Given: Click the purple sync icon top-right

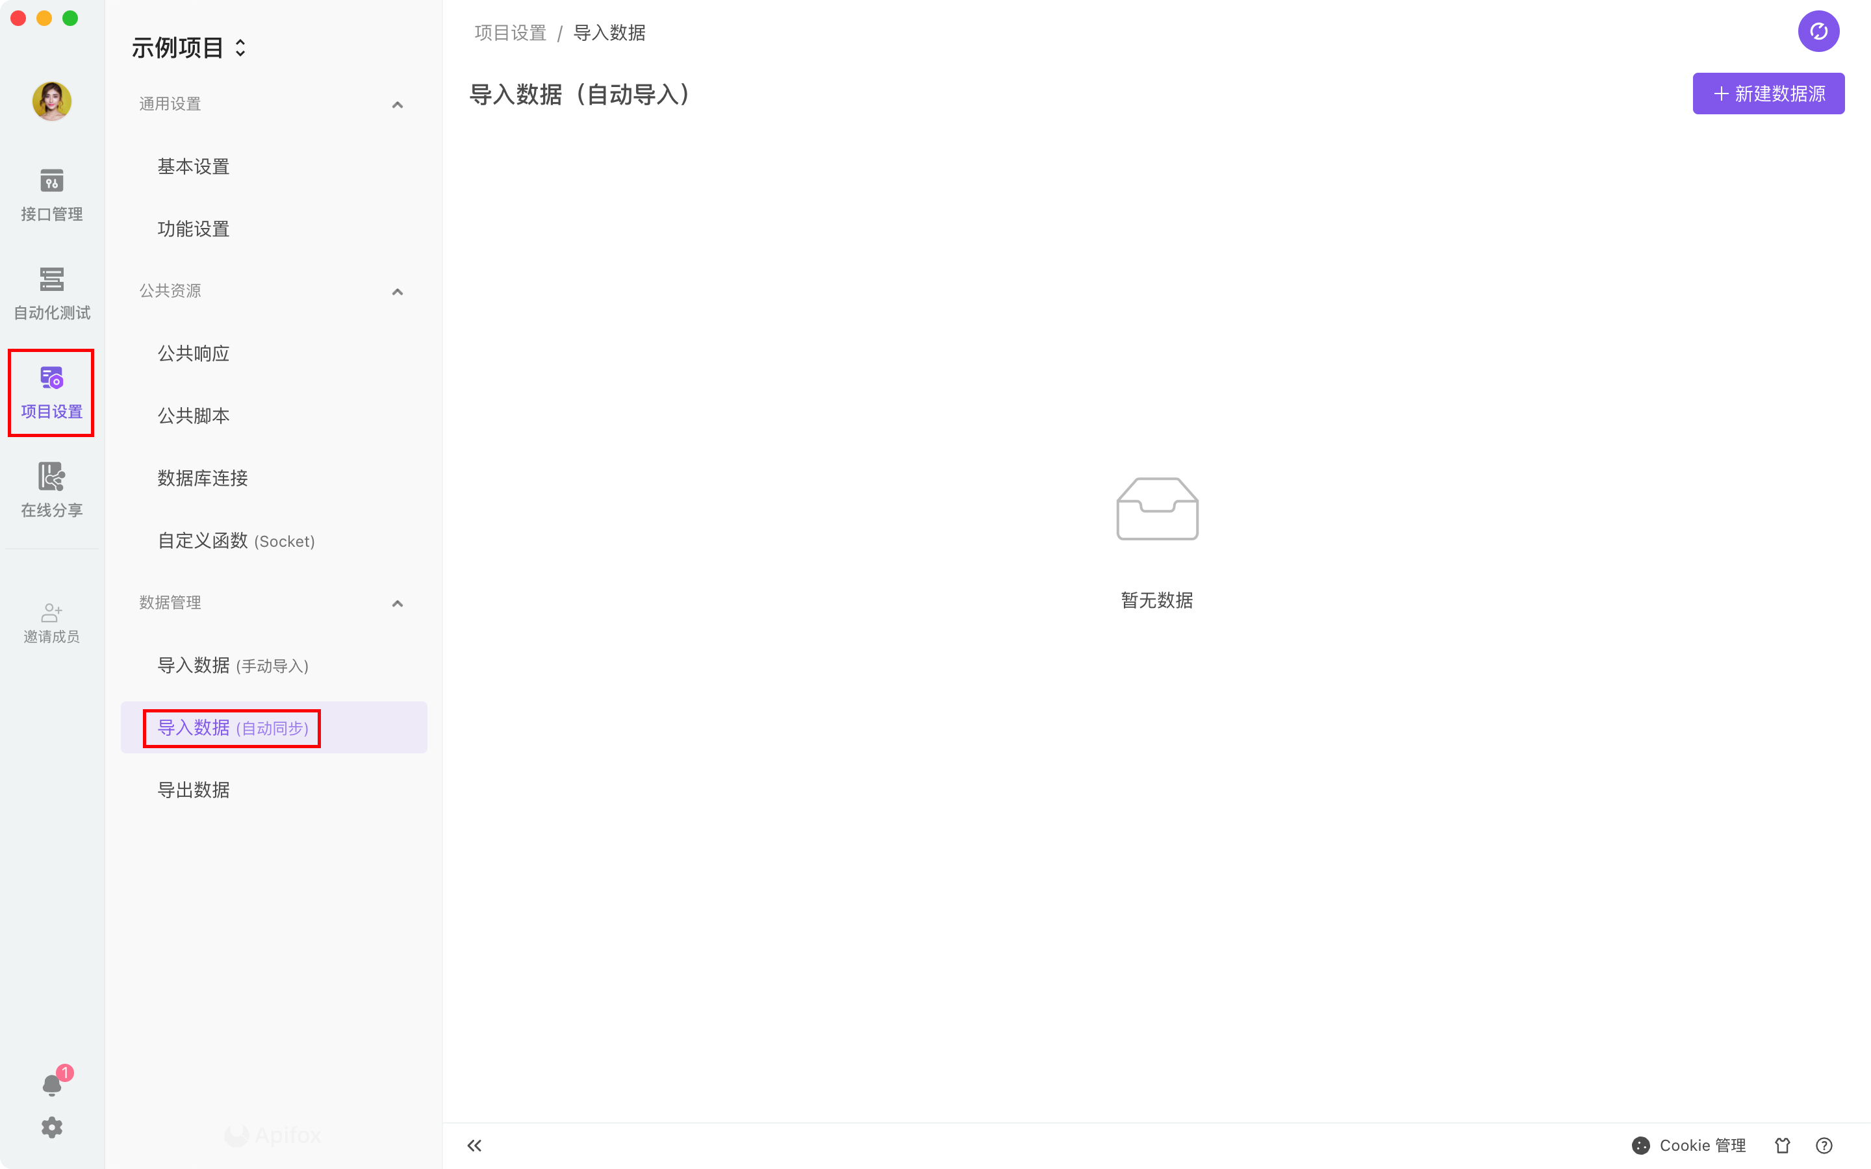Looking at the screenshot, I should 1818,32.
